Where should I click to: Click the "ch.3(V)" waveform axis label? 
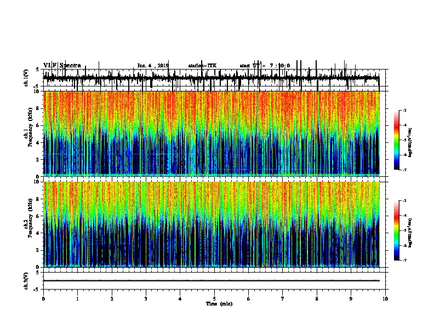pyautogui.click(x=26, y=281)
